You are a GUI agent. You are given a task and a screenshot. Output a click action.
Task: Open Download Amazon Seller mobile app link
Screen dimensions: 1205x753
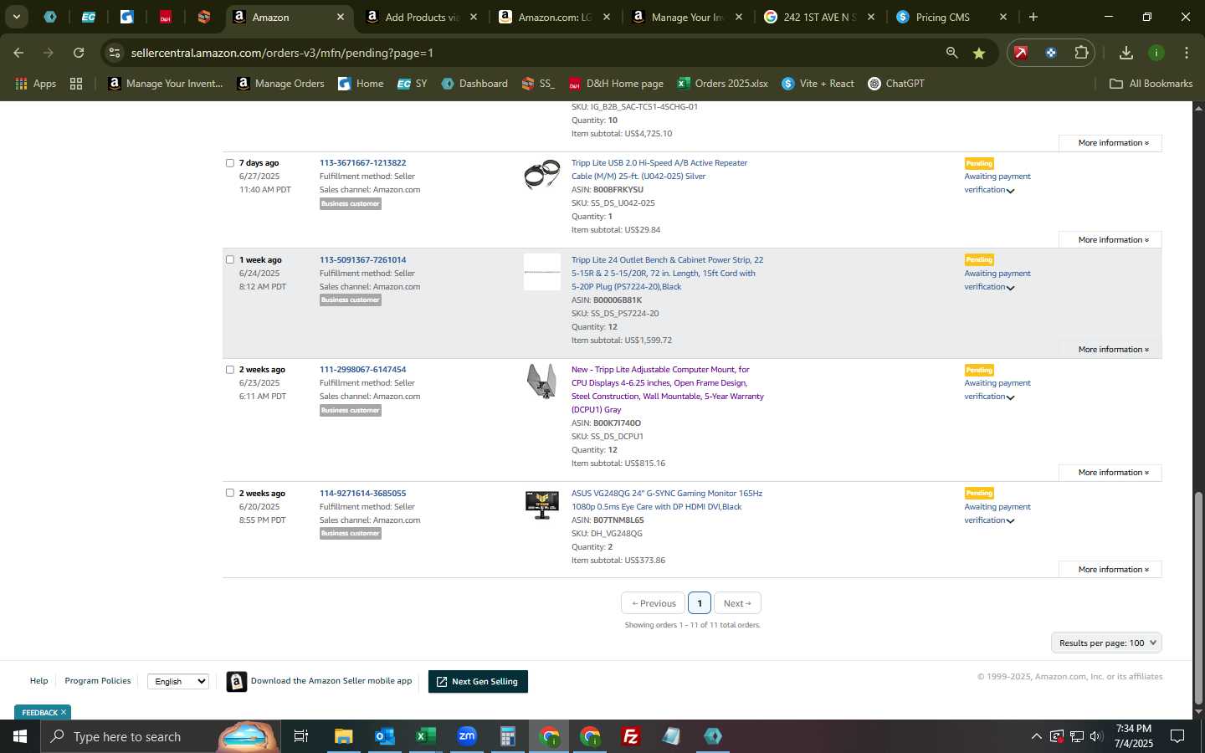point(331,681)
